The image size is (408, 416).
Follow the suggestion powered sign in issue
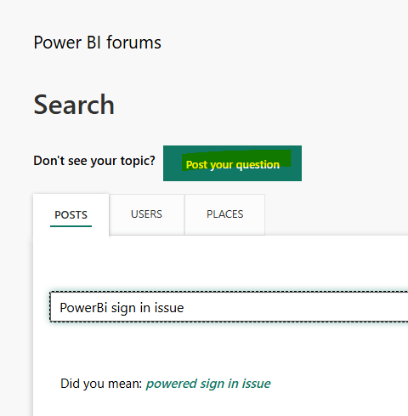(x=208, y=384)
